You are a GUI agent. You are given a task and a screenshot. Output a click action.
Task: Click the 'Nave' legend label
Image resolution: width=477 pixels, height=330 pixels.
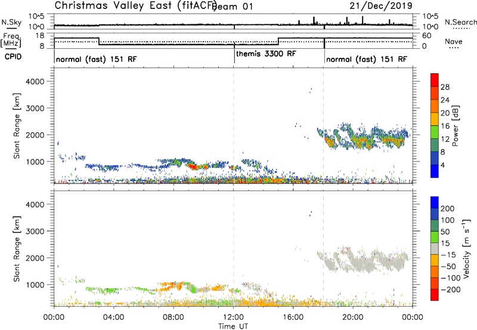coord(454,42)
